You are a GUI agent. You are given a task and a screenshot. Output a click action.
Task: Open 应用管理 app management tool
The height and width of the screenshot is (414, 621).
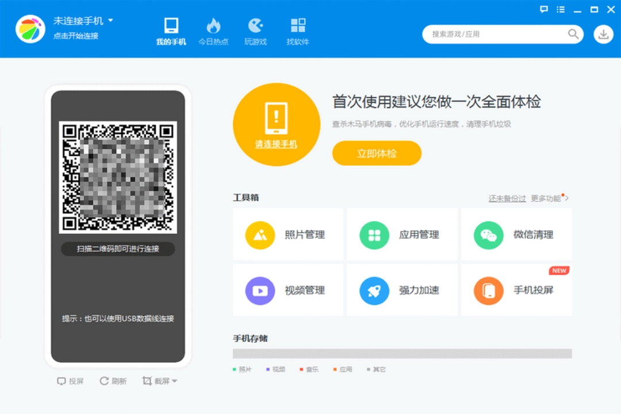[x=402, y=235]
